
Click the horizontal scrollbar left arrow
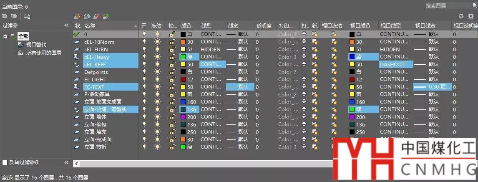tap(76, 164)
